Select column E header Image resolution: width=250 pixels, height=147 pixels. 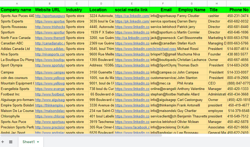[132, 3]
